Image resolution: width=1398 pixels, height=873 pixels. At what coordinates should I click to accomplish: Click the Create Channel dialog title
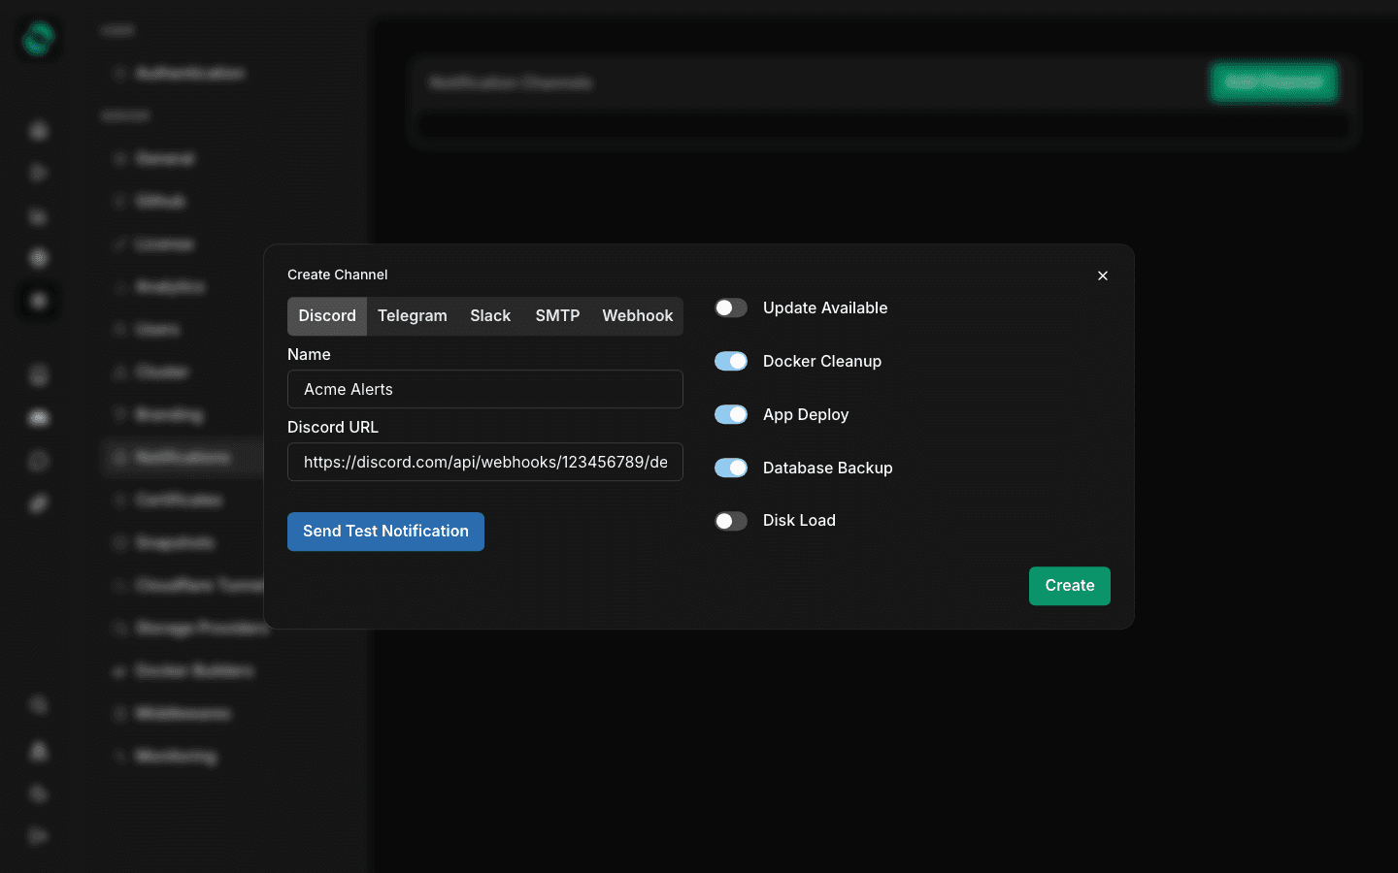338,275
